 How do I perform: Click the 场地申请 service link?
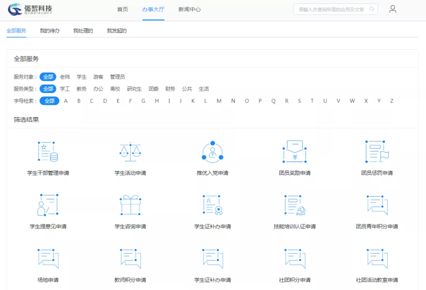click(x=48, y=280)
